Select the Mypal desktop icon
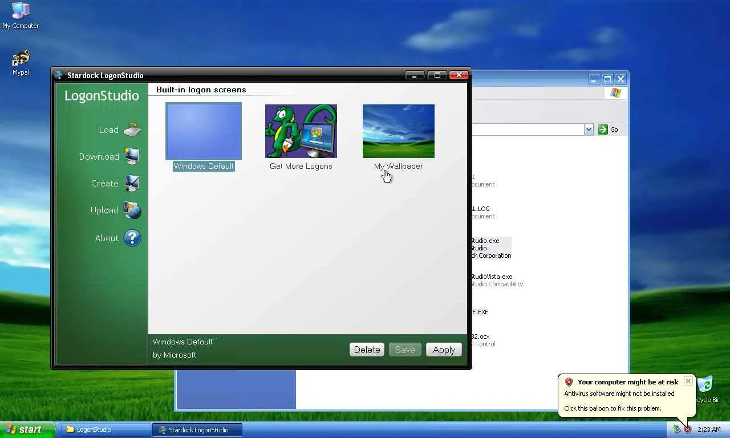The image size is (730, 438). [21, 63]
